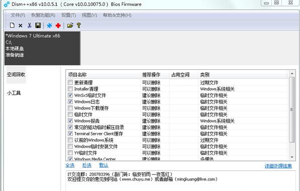
Task: Click the 默认 link
Action: pos(104,165)
